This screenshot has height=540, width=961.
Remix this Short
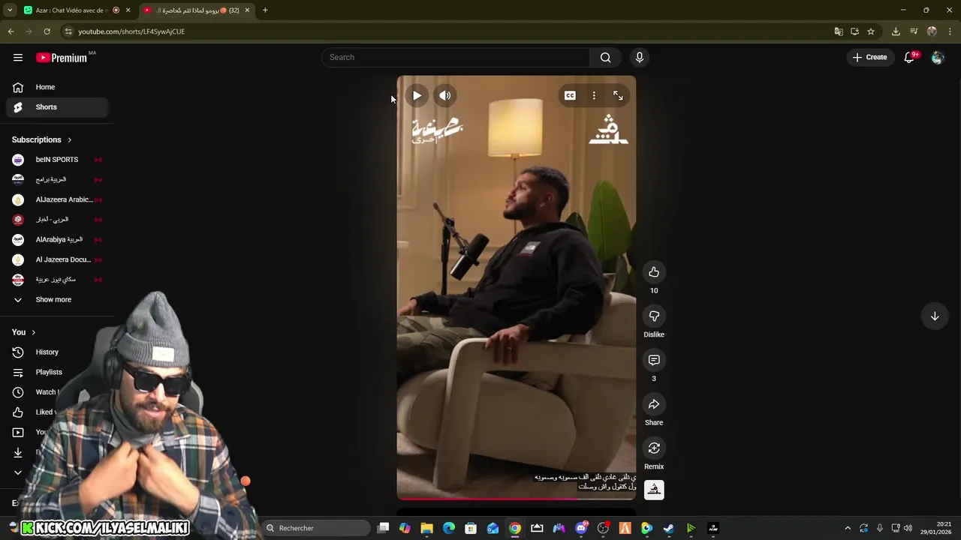click(654, 448)
